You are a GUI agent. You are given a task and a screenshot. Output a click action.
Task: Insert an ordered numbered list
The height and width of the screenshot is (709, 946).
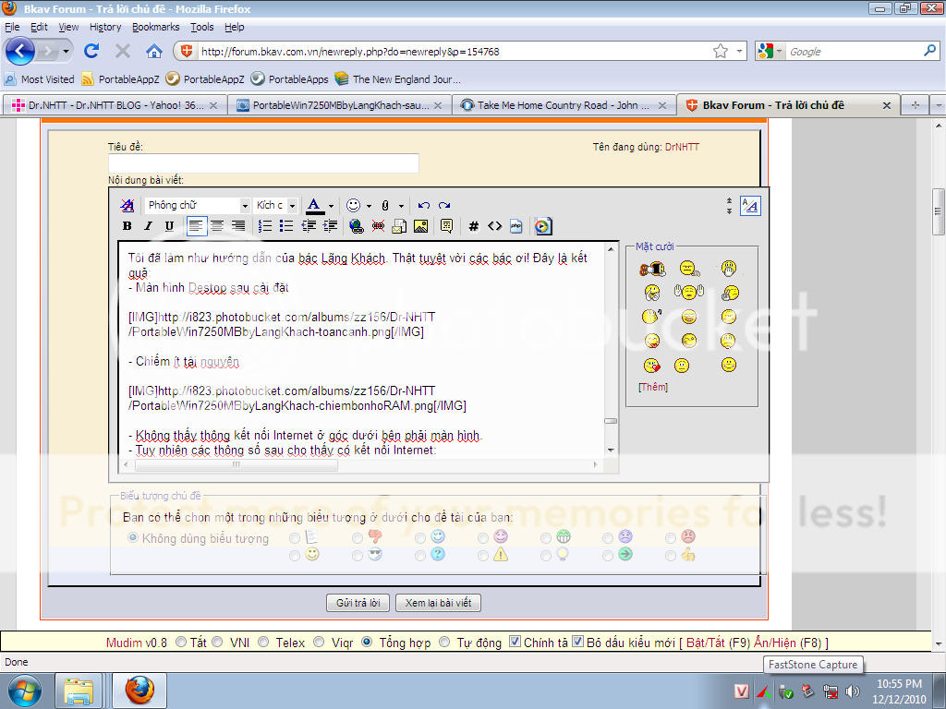(265, 226)
